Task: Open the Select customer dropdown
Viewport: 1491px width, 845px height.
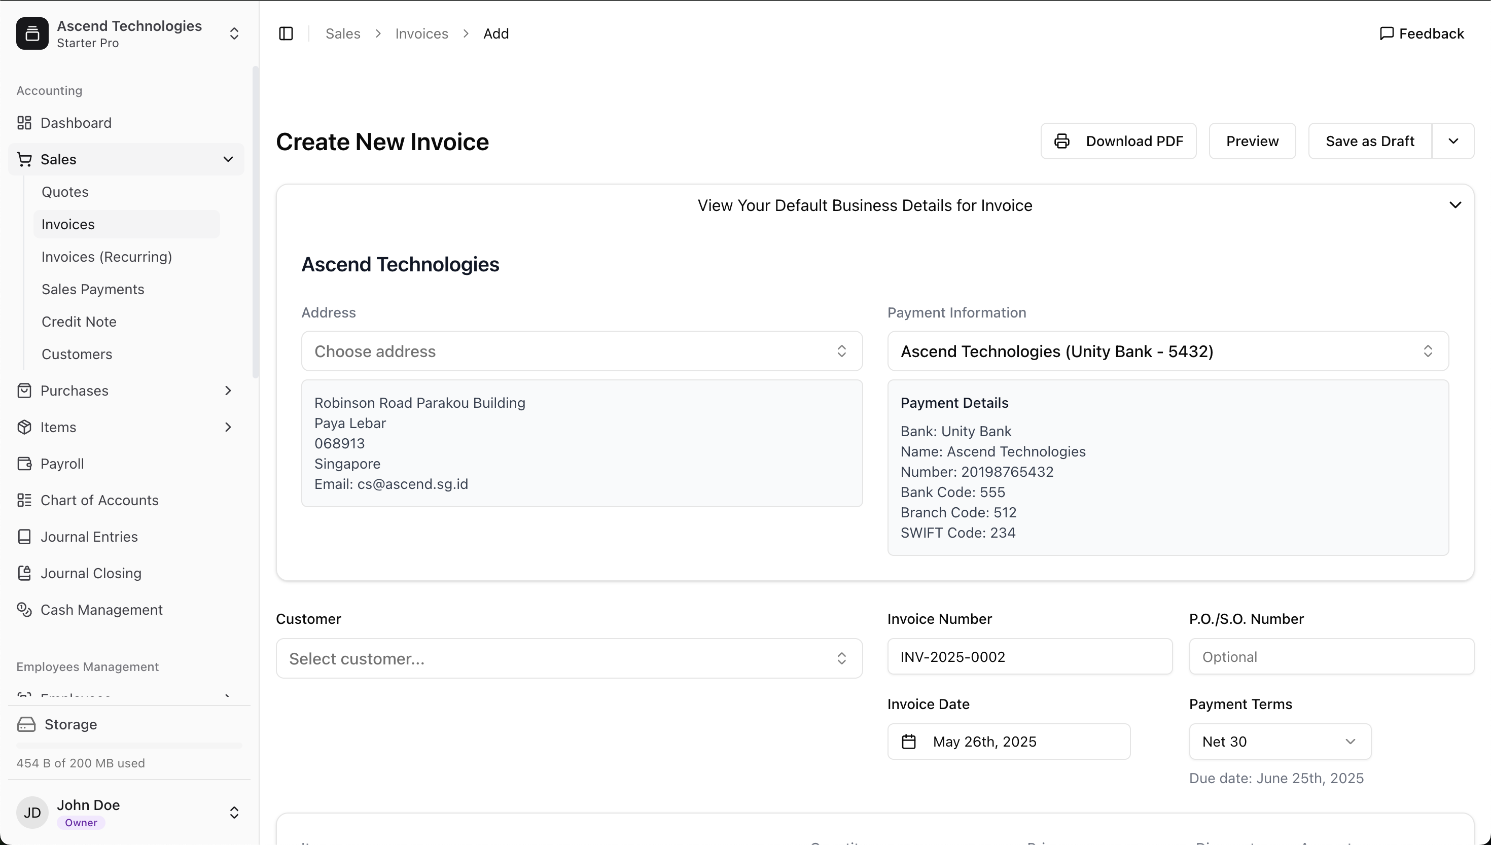Action: tap(569, 659)
